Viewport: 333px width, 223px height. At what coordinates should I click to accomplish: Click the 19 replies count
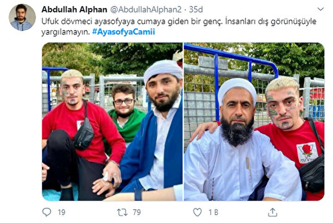coord(62,212)
